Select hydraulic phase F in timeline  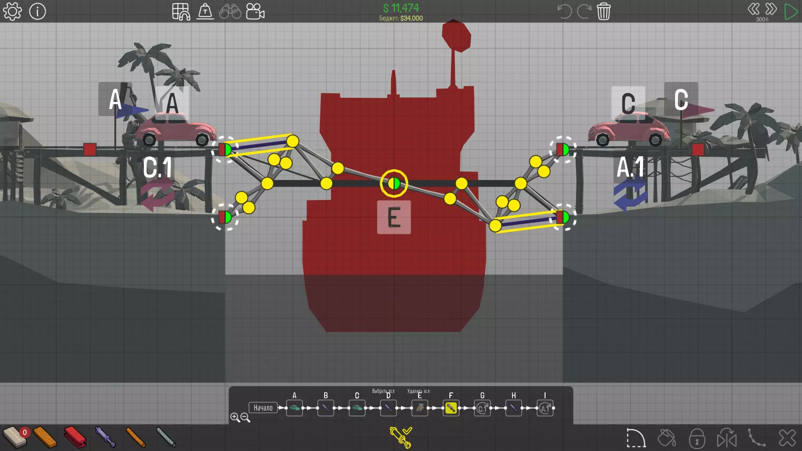point(451,408)
